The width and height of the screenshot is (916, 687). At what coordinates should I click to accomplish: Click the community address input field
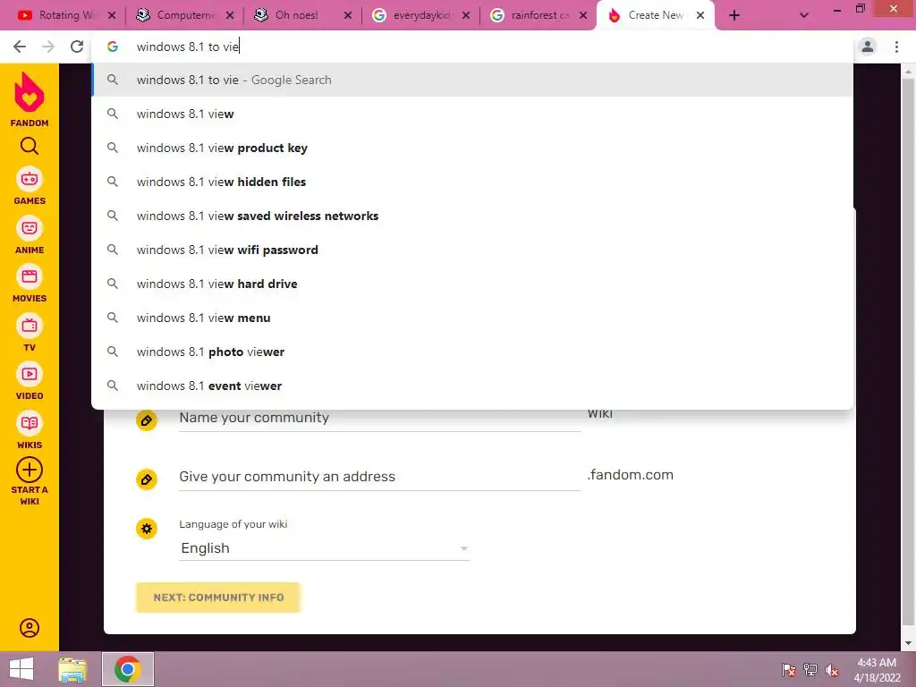pos(379,477)
